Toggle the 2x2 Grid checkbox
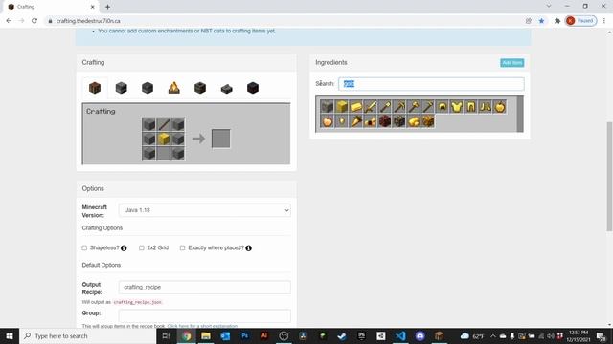This screenshot has height=344, width=613. 142,248
